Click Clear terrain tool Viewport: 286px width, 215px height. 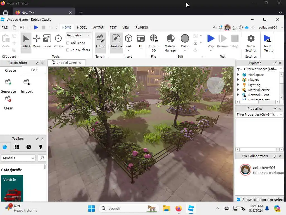click(8, 103)
